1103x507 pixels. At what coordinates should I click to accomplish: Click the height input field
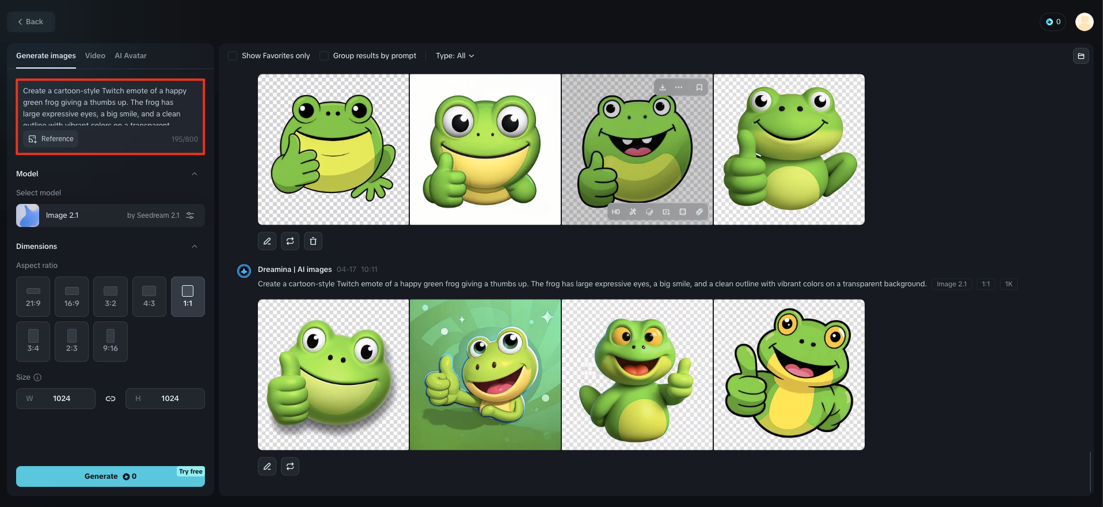tap(165, 399)
